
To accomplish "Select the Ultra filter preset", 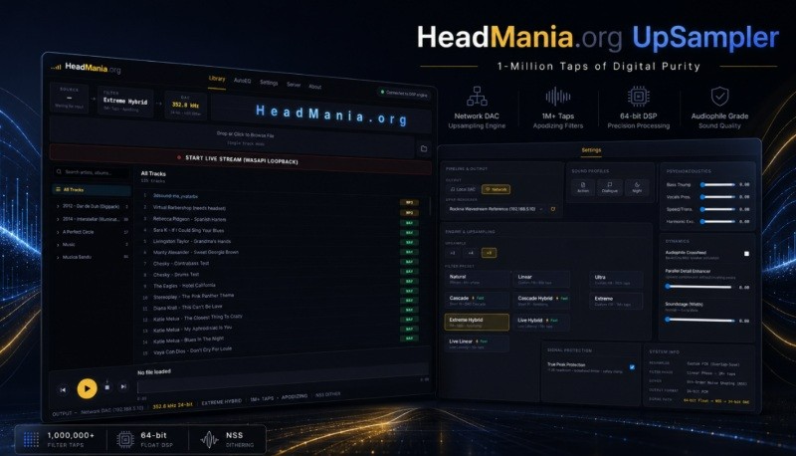I will [616, 280].
